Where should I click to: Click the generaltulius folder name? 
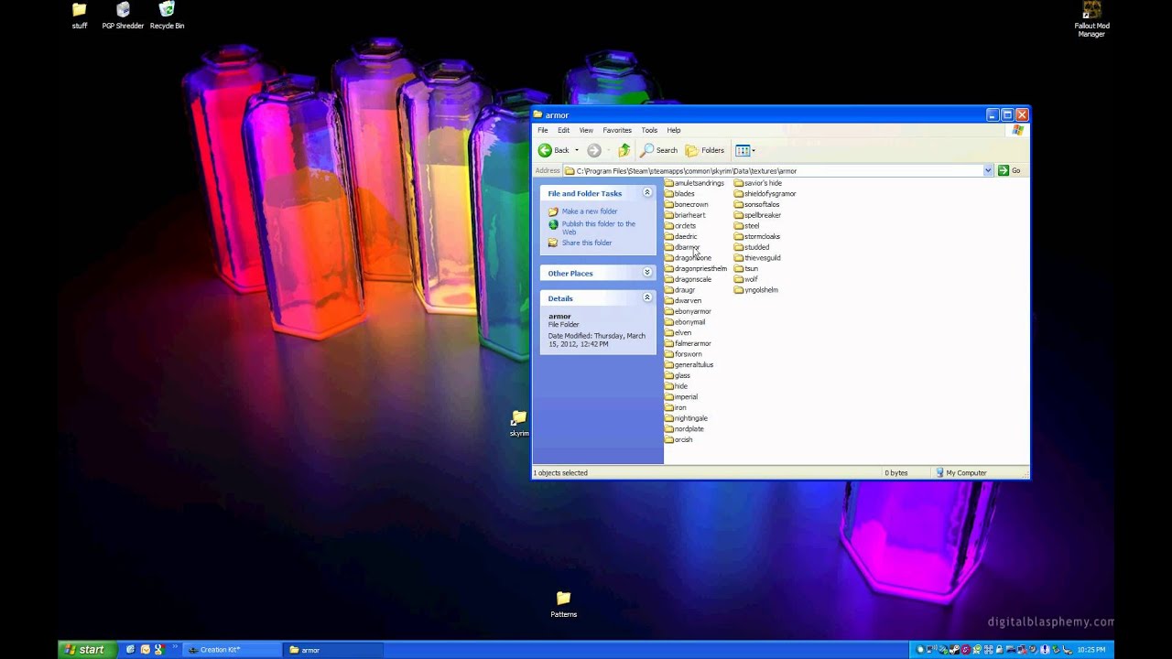[x=694, y=364]
